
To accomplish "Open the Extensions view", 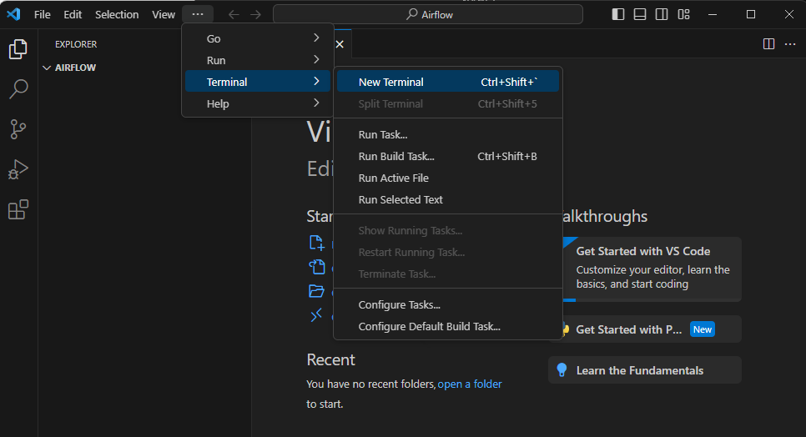I will [18, 209].
